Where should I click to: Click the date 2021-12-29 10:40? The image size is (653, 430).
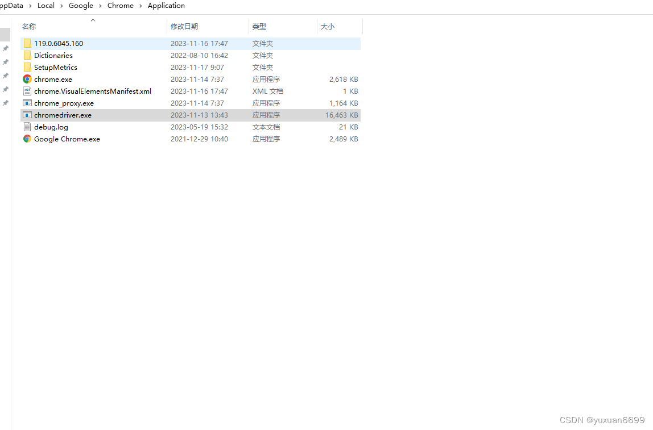(199, 139)
